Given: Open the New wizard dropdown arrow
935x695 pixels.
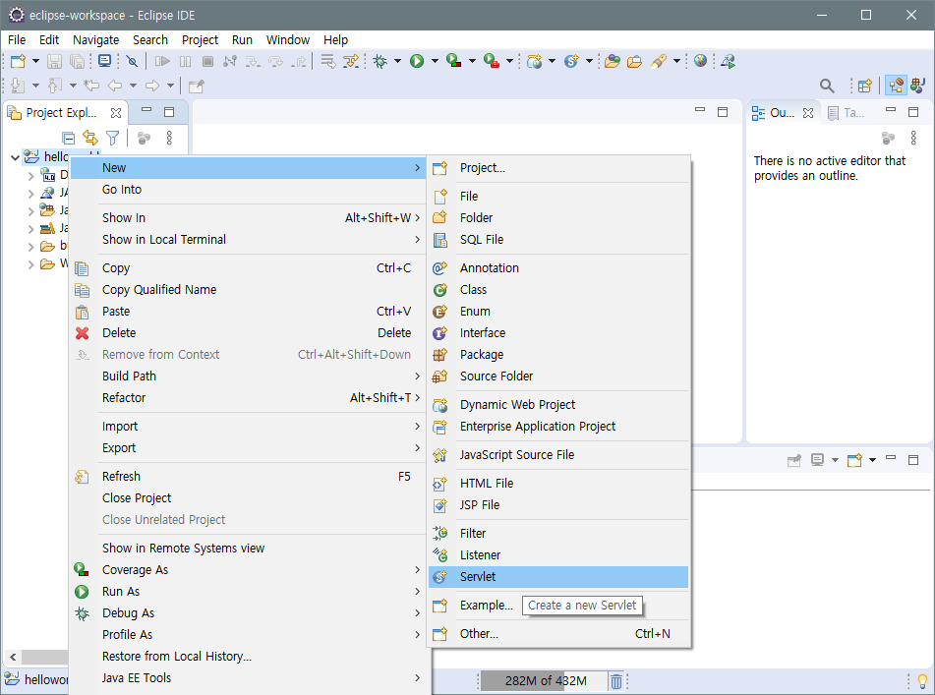Looking at the screenshot, I should [35, 61].
